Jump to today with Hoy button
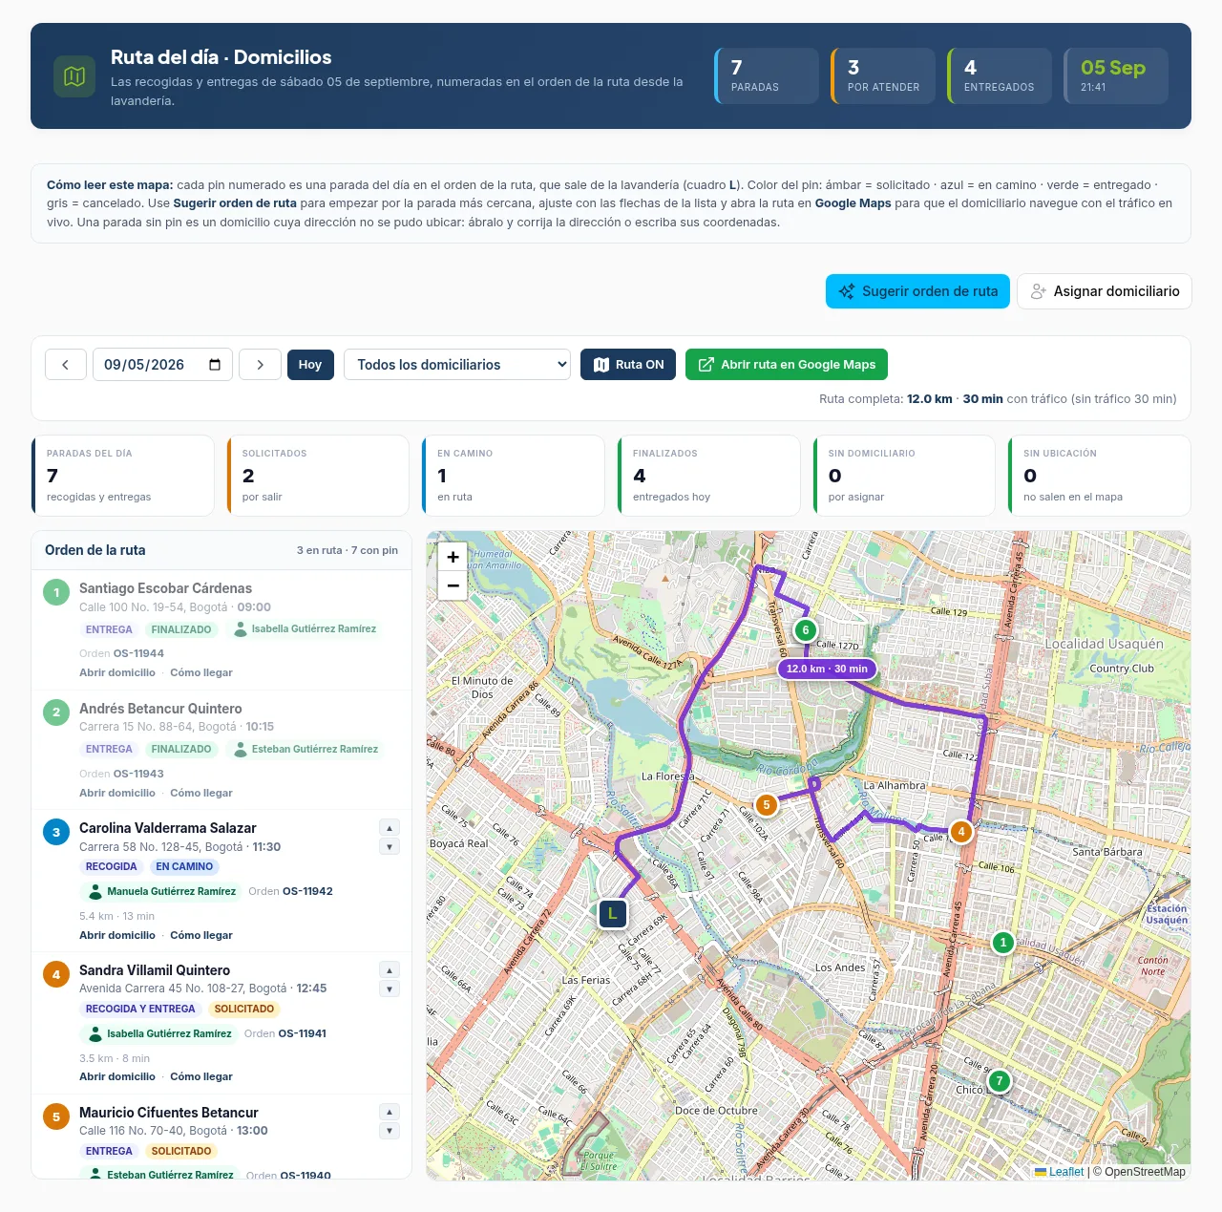 pyautogui.click(x=310, y=365)
